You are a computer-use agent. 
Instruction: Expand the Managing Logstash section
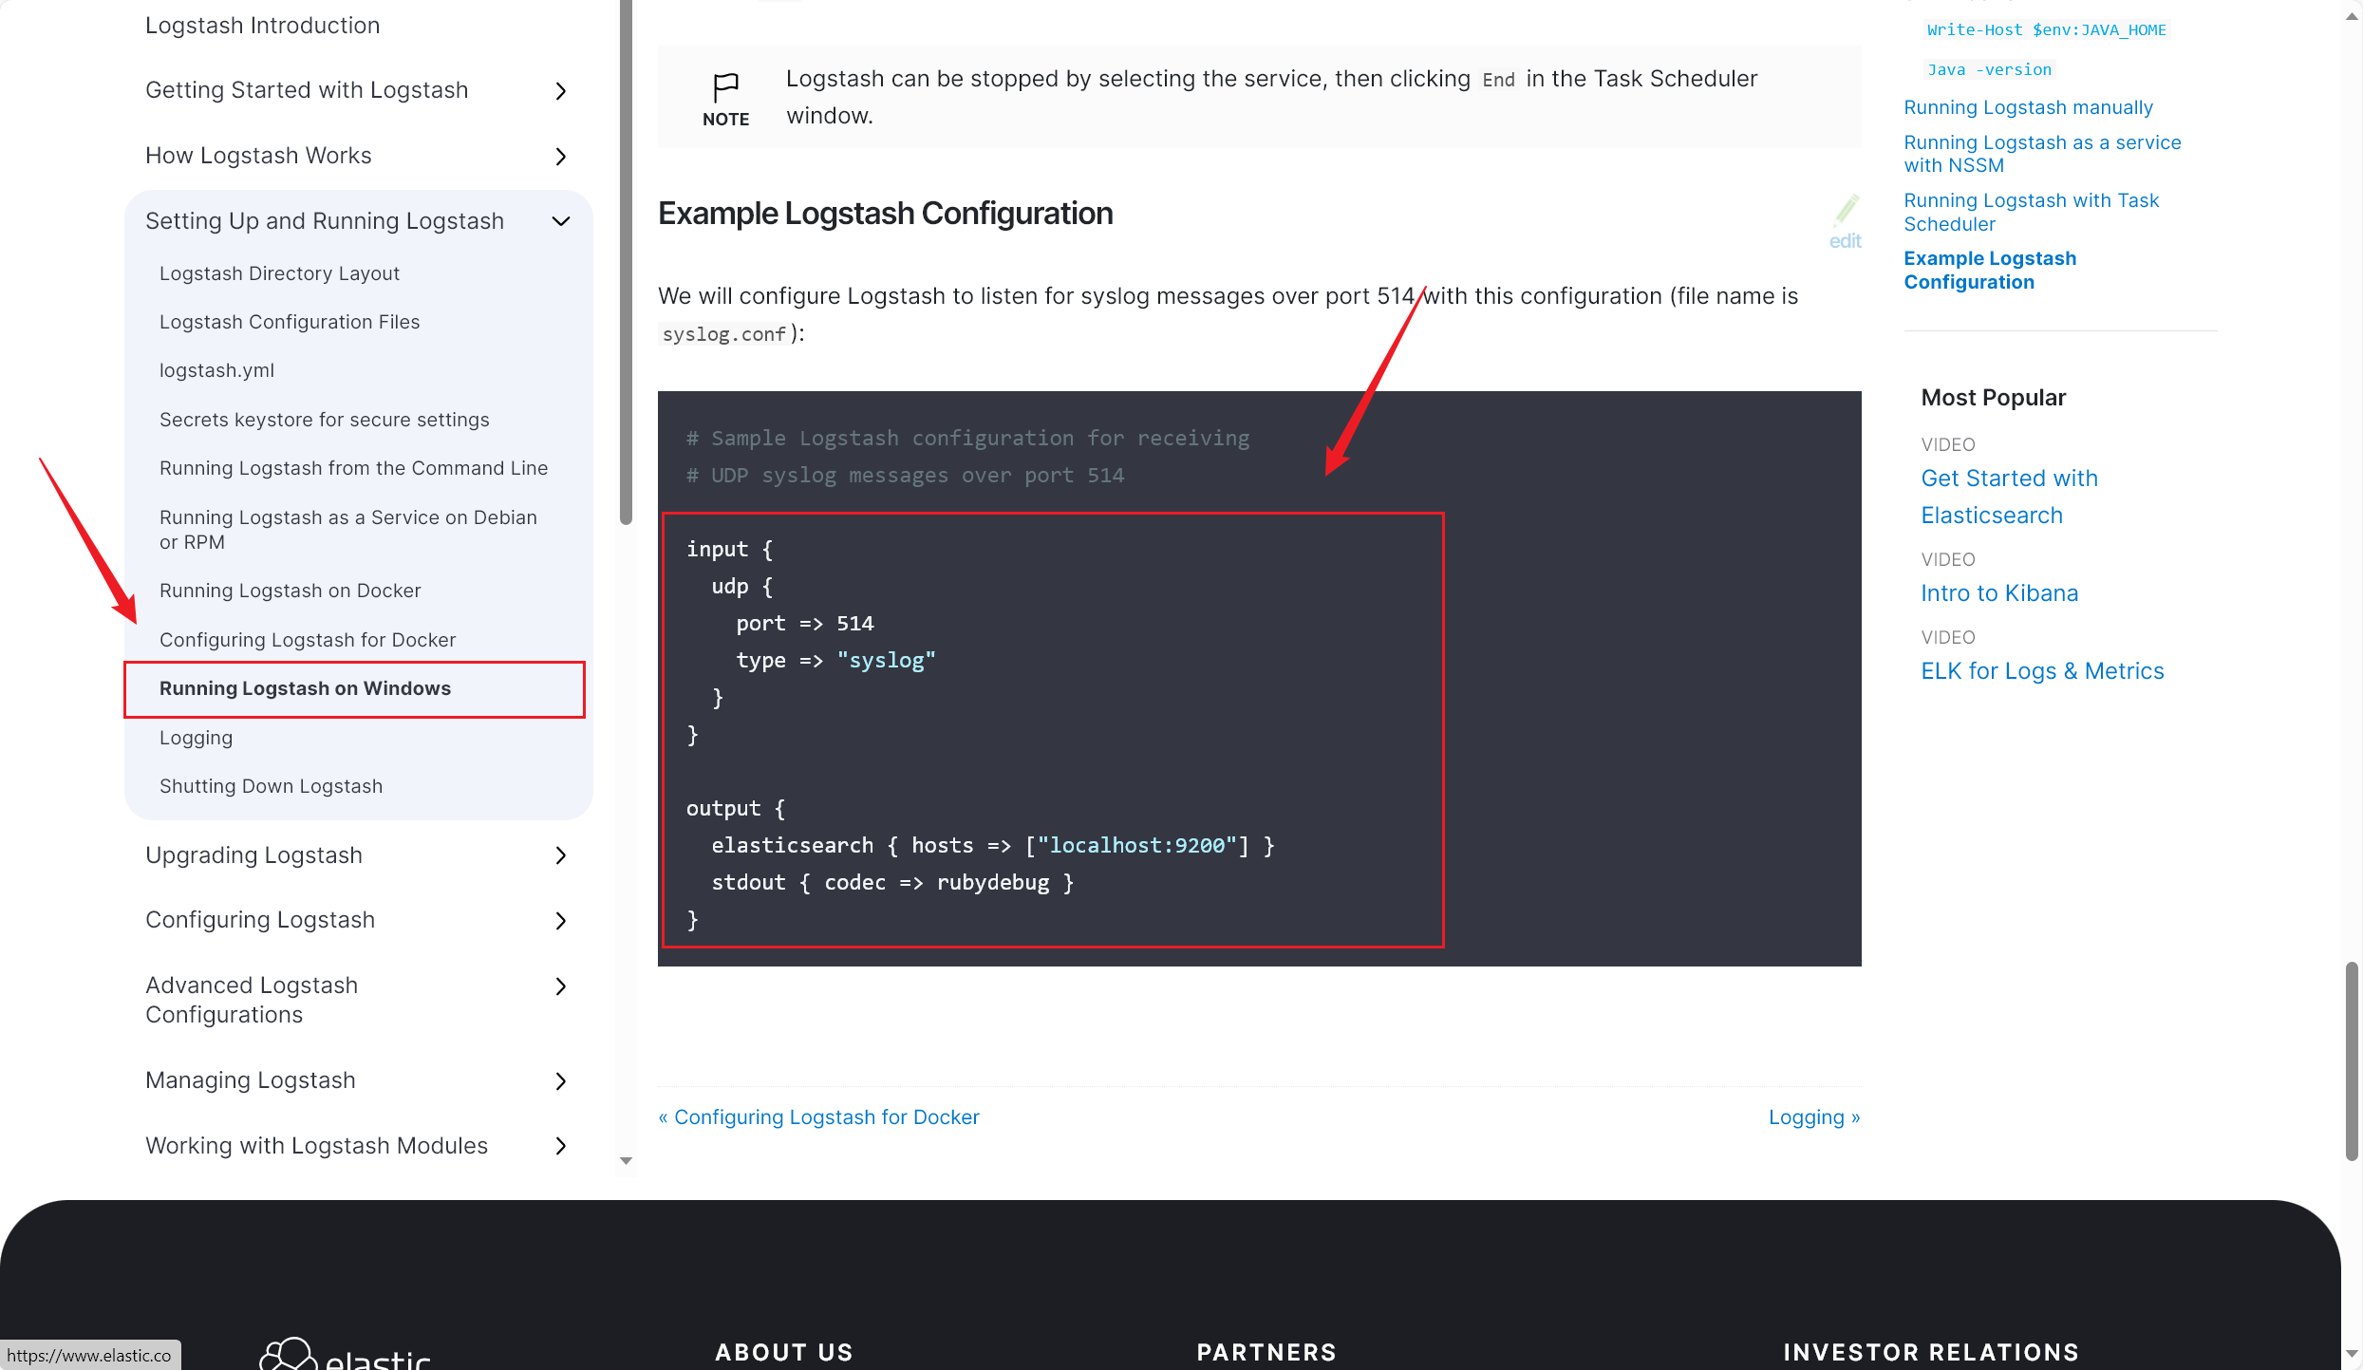(x=561, y=1081)
